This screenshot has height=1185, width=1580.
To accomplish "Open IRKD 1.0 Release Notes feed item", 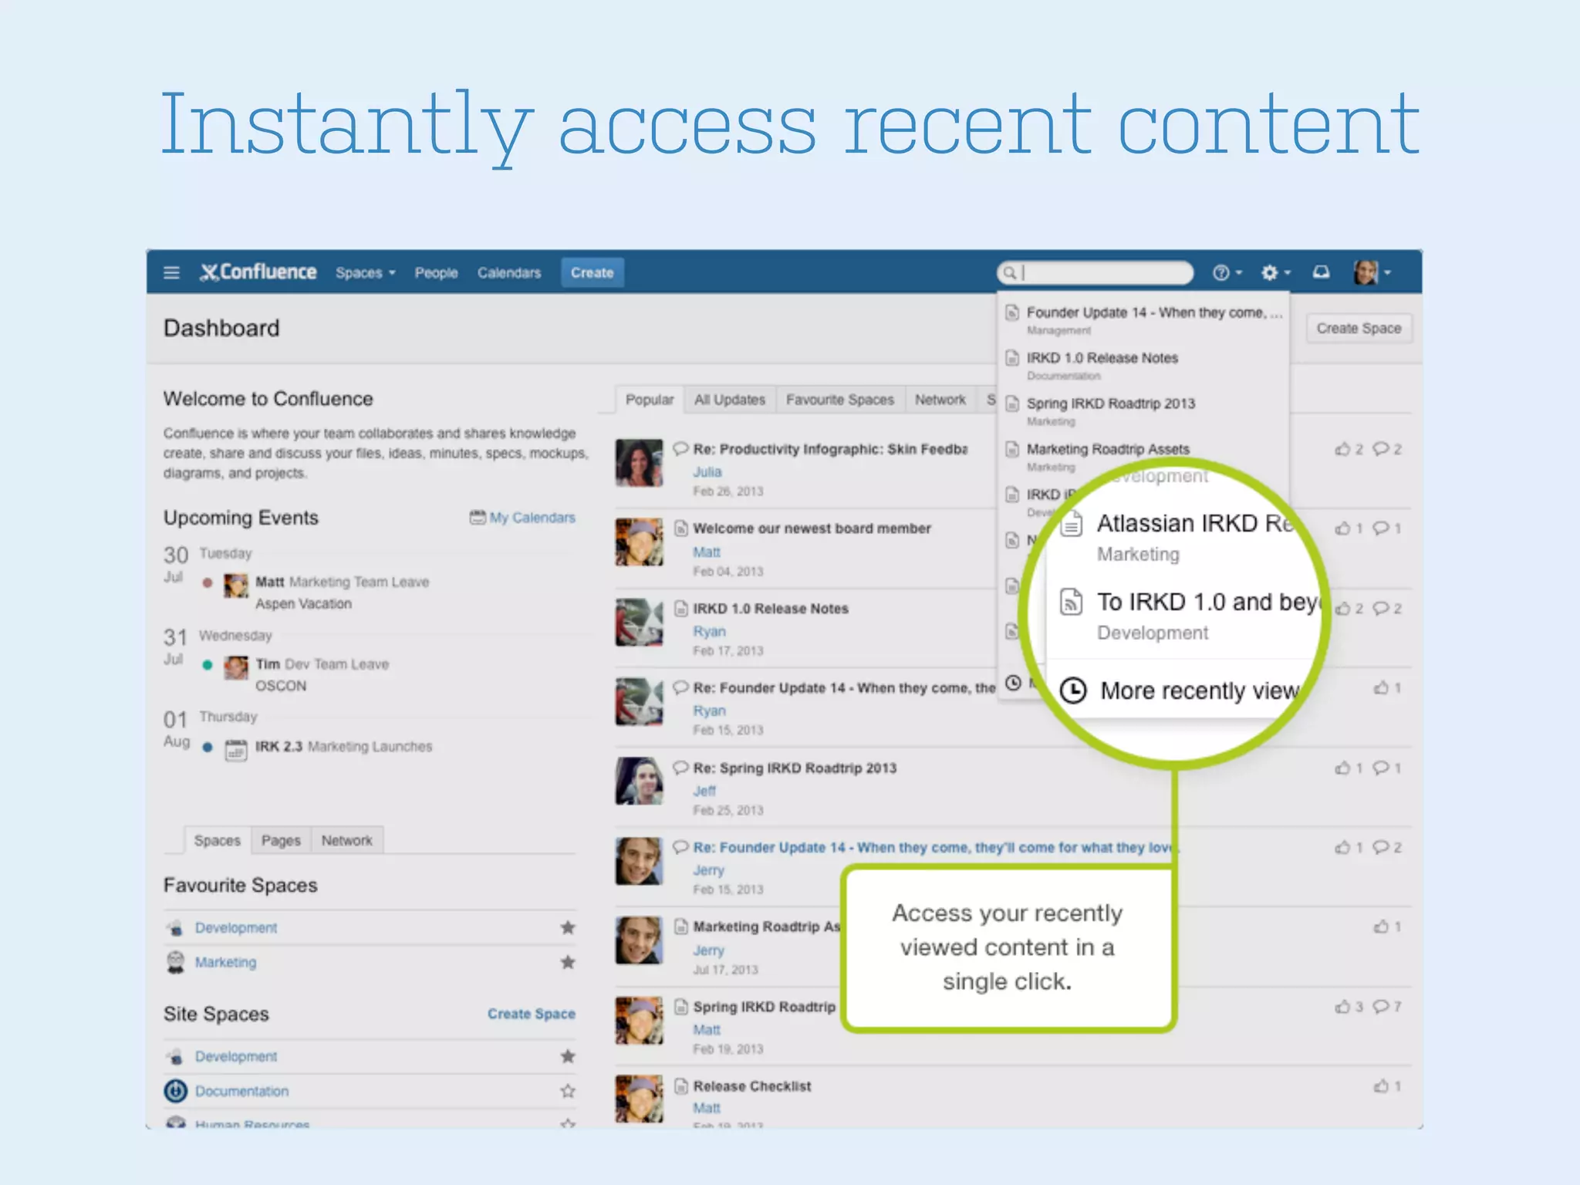I will click(770, 609).
